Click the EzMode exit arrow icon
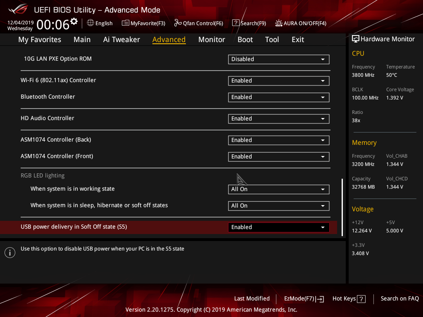 pyautogui.click(x=320, y=299)
